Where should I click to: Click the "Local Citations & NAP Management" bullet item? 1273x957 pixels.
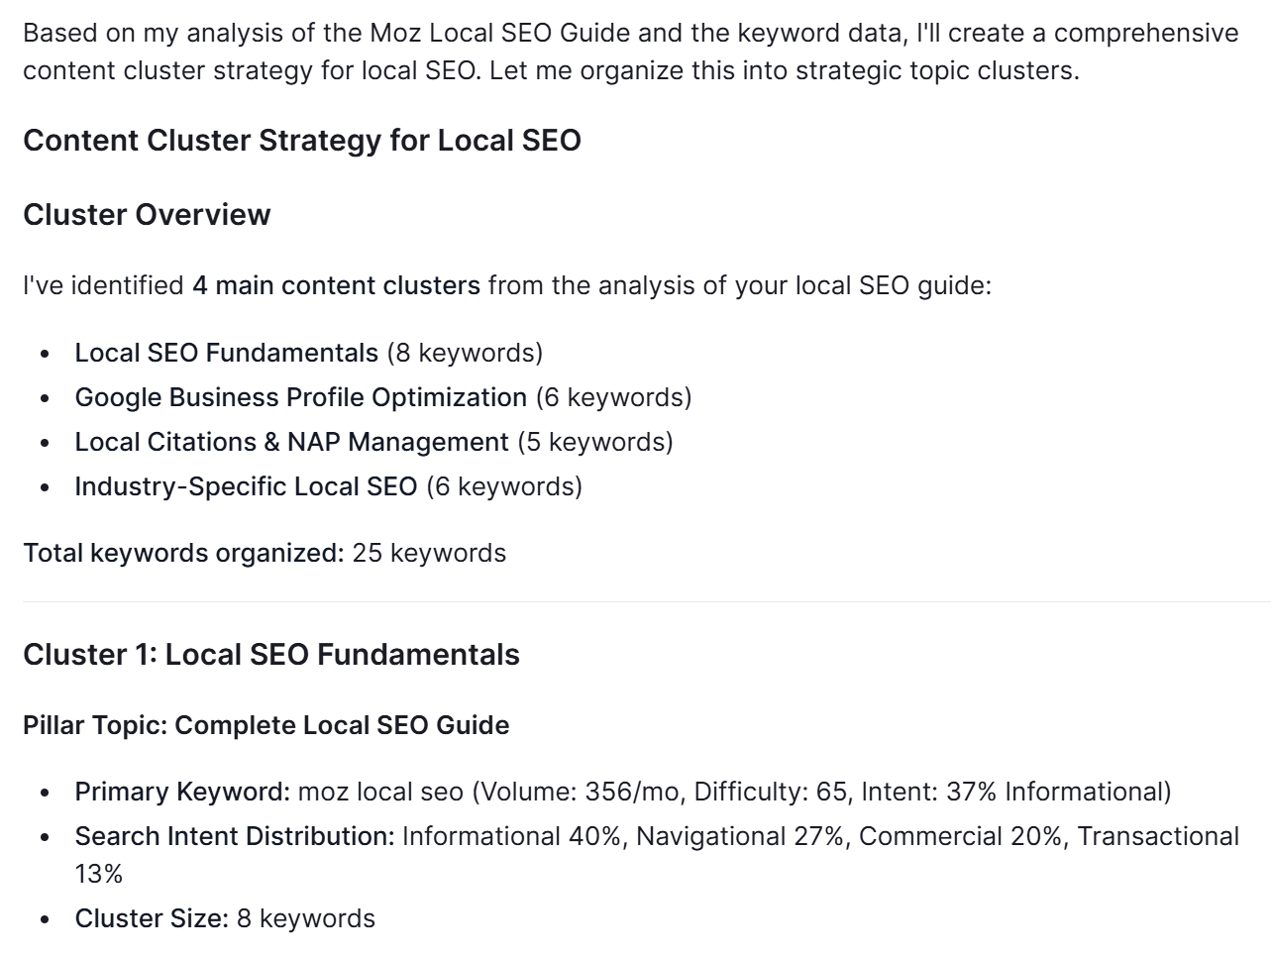point(291,442)
